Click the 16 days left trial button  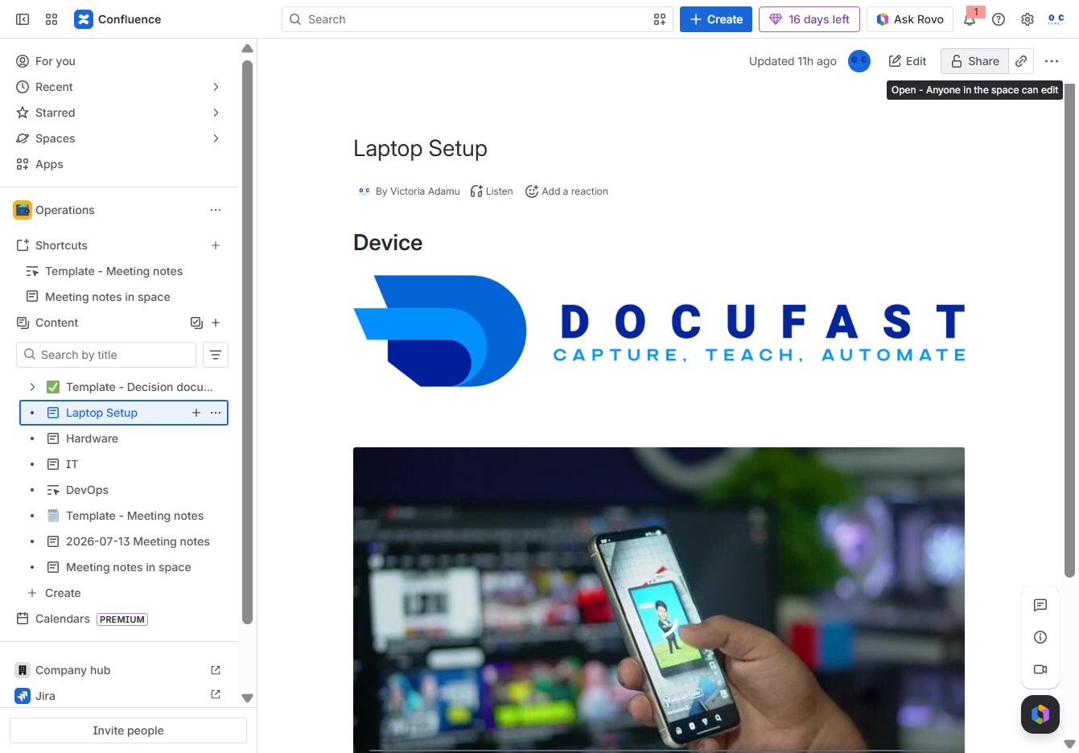(x=809, y=19)
